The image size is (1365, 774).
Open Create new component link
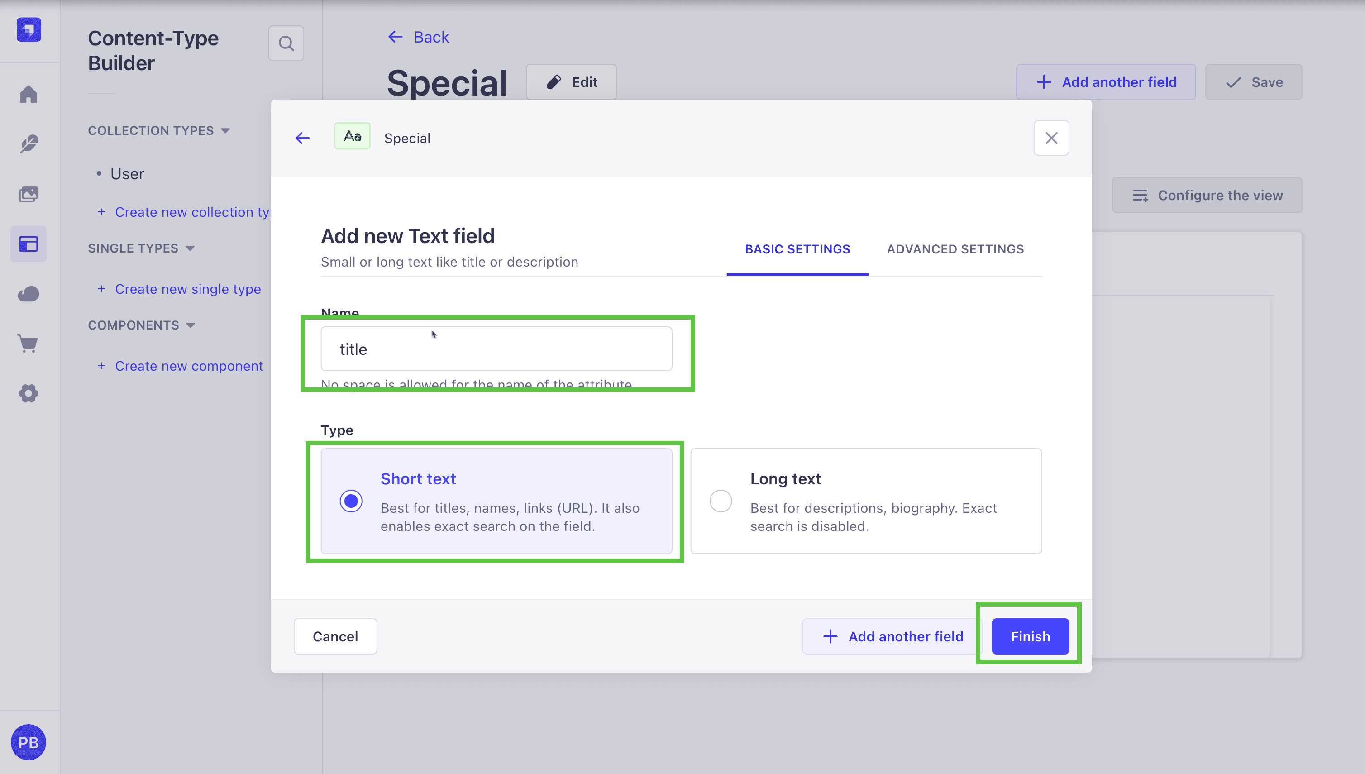[x=180, y=366]
